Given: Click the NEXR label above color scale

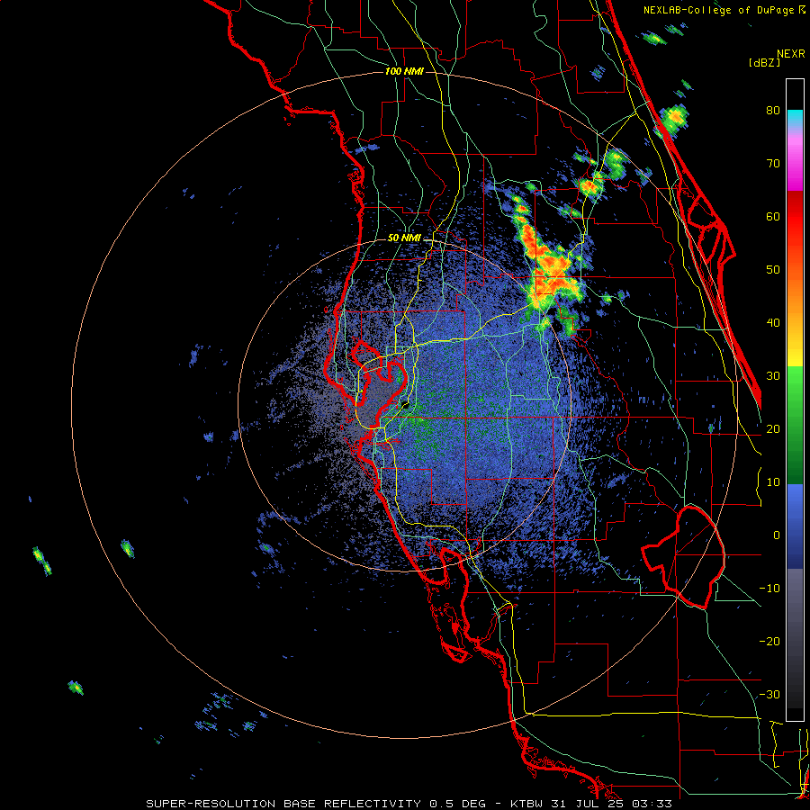Looking at the screenshot, I should [791, 54].
